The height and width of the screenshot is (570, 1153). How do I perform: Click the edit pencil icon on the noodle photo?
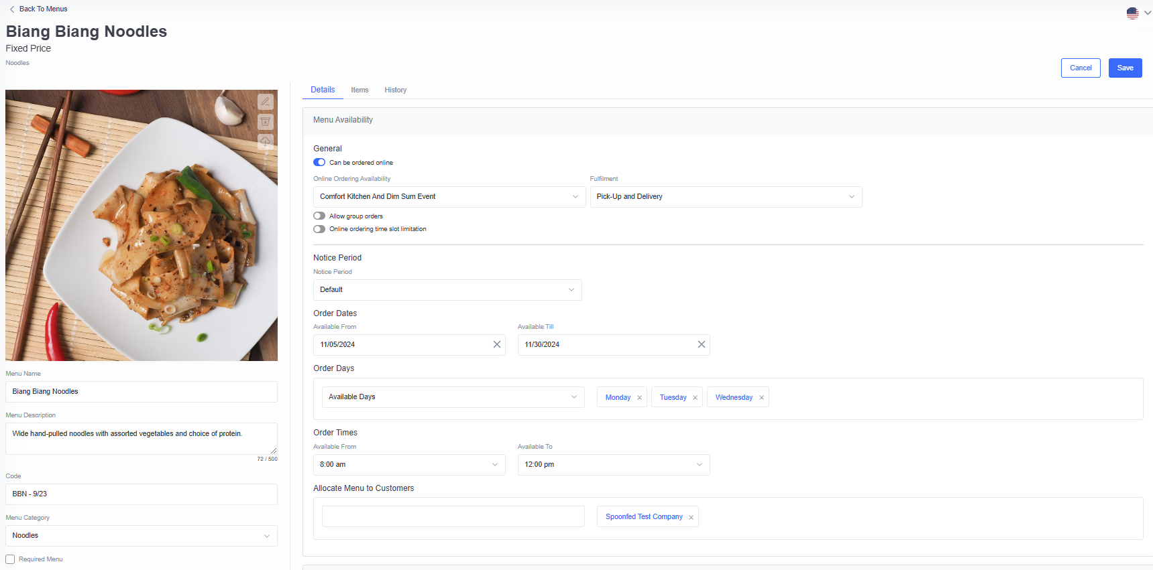click(x=266, y=102)
